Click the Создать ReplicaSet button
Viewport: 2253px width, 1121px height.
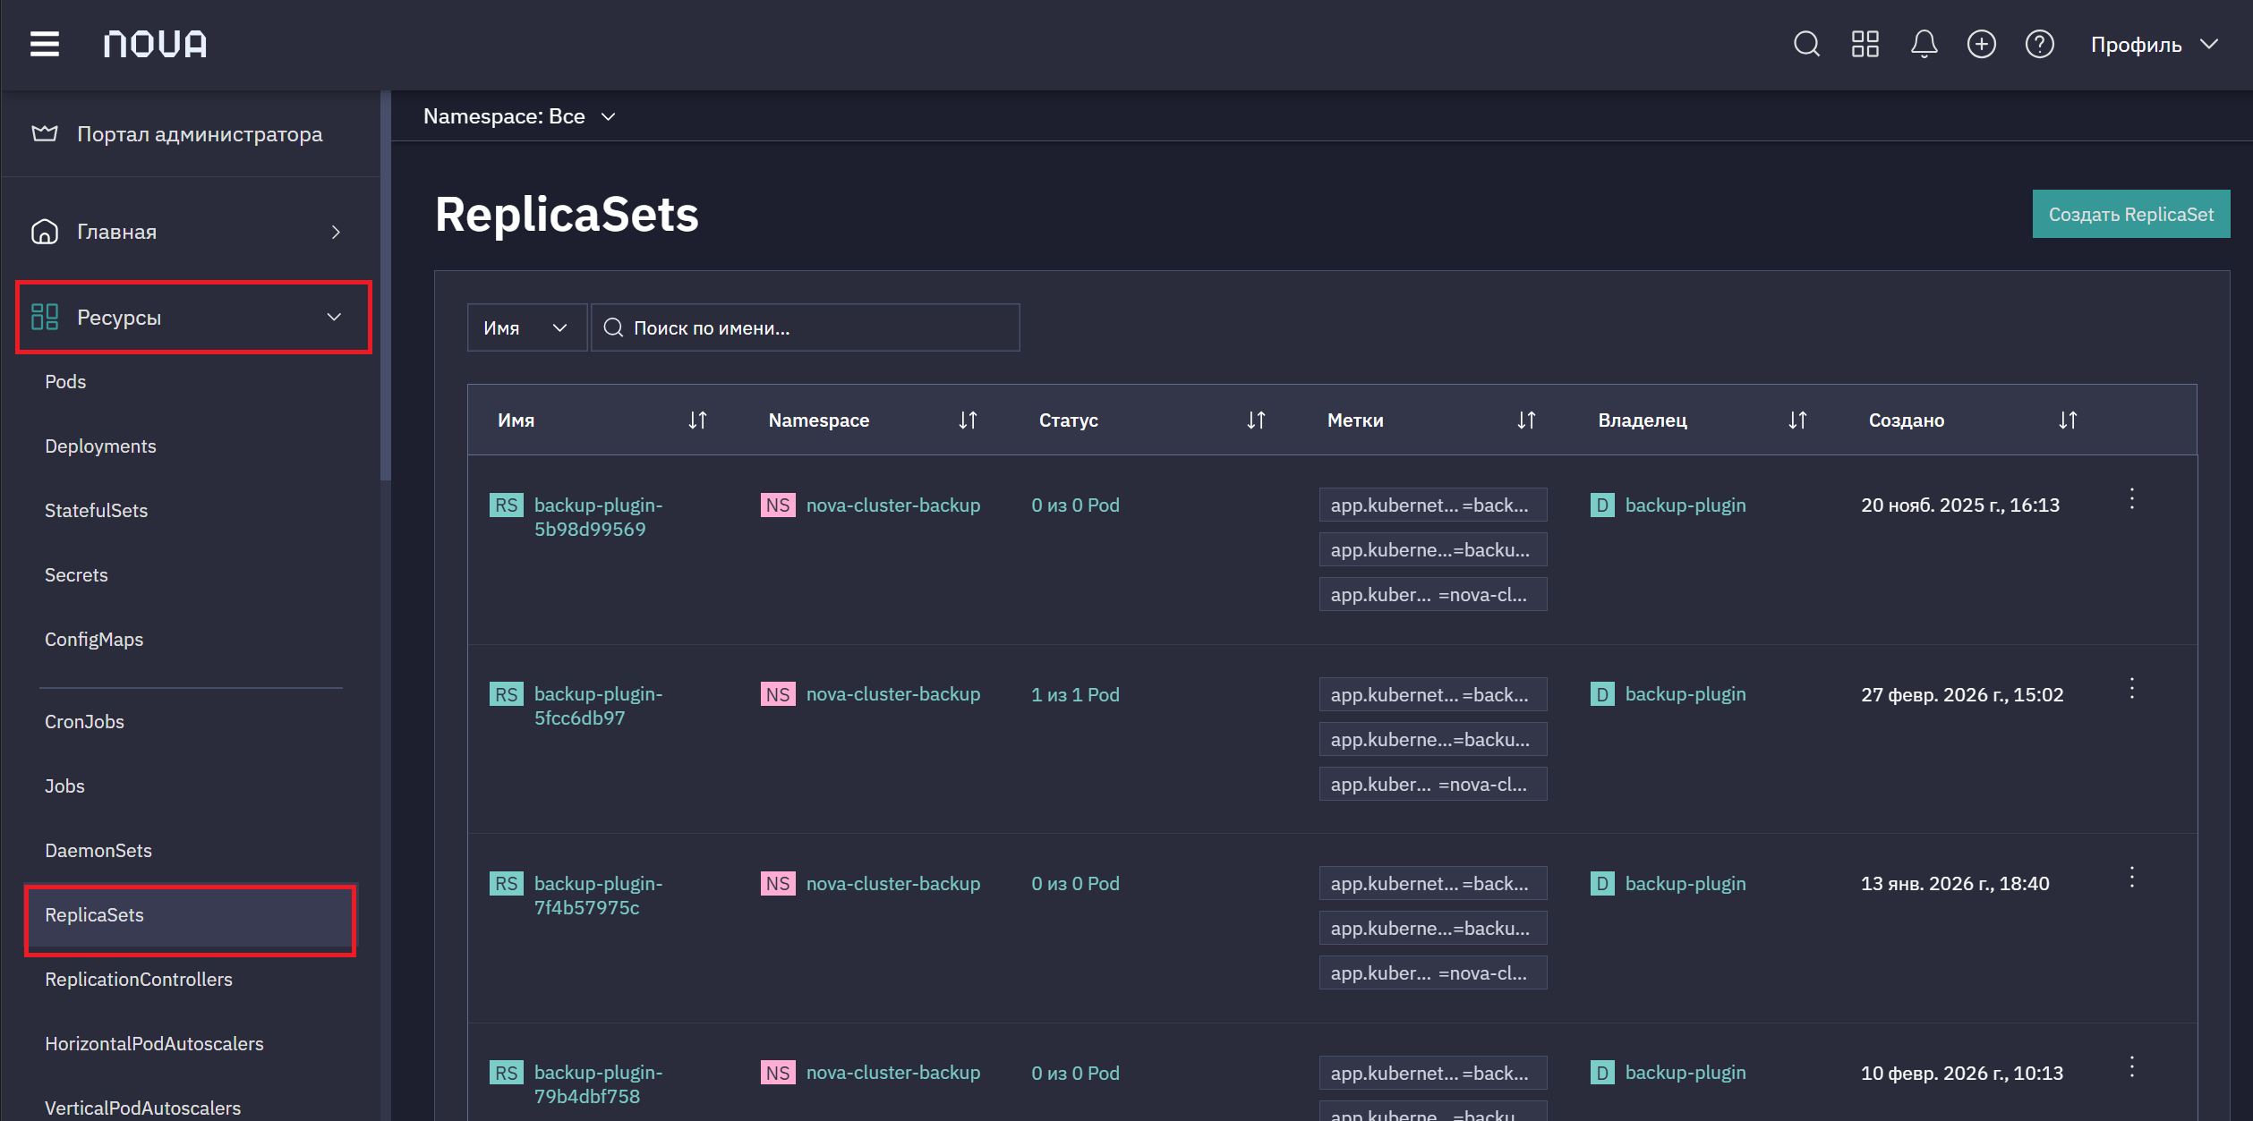2131,214
